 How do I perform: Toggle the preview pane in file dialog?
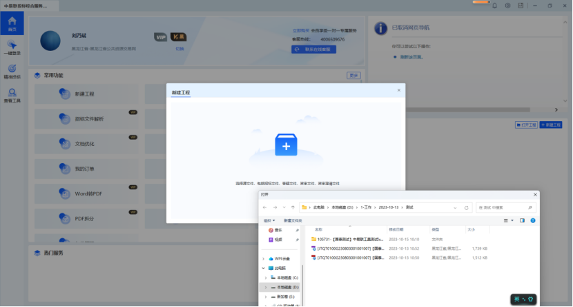coord(522,220)
